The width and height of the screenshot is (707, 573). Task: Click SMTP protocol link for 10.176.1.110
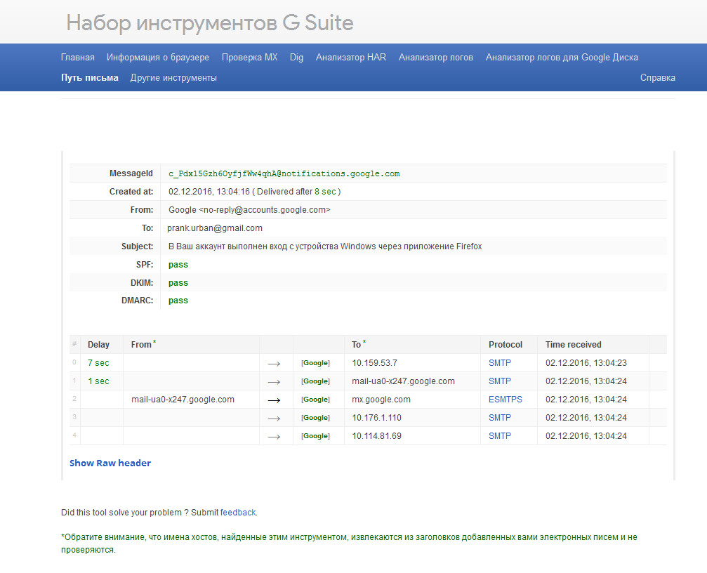point(500,418)
